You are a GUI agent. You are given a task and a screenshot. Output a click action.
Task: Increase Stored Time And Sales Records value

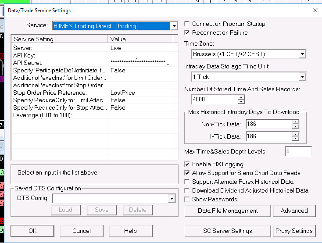click(x=241, y=97)
